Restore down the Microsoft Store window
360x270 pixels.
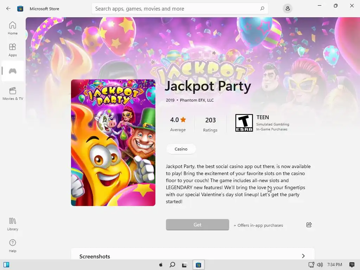coord(336,6)
